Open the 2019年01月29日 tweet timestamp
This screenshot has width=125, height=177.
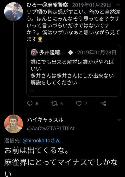pyautogui.click(x=92, y=5)
